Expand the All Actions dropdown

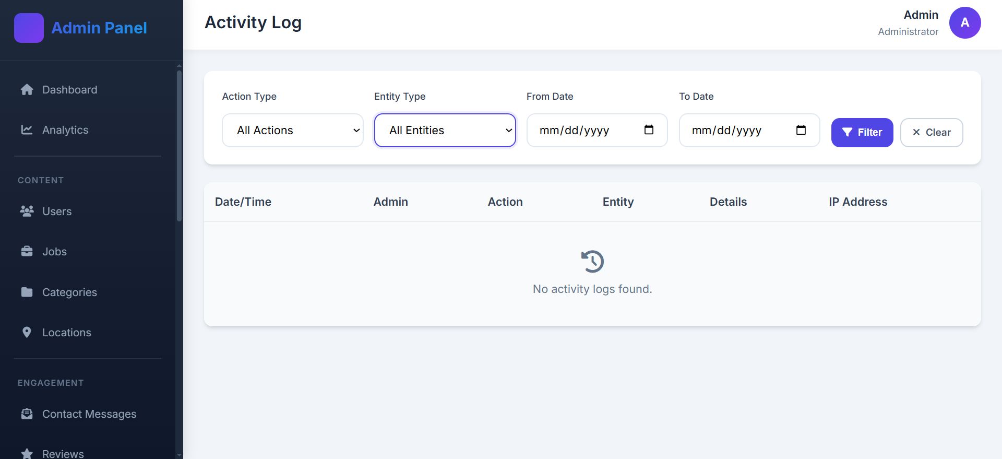click(292, 131)
